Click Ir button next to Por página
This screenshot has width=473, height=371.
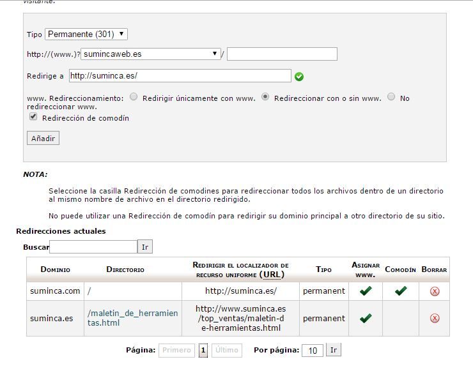(333, 350)
